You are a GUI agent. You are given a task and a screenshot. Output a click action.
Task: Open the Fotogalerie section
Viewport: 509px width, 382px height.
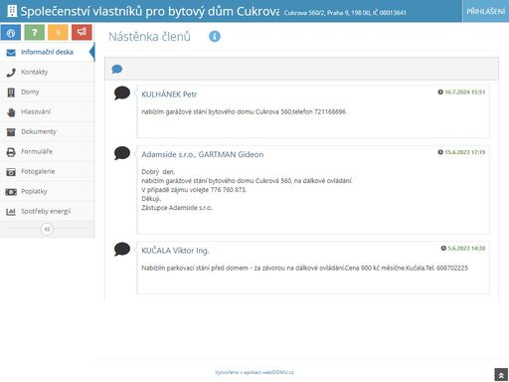[x=47, y=171]
